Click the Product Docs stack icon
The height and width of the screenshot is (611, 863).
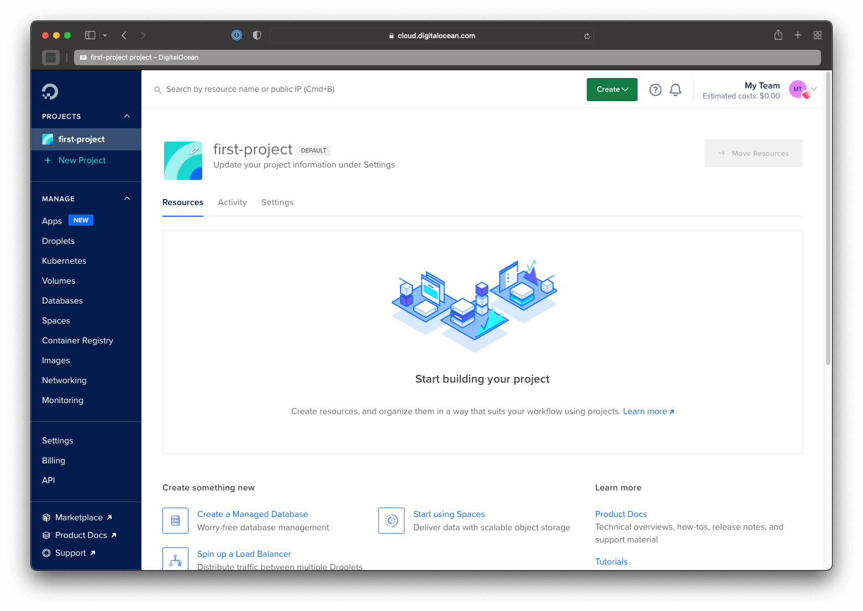pos(46,535)
